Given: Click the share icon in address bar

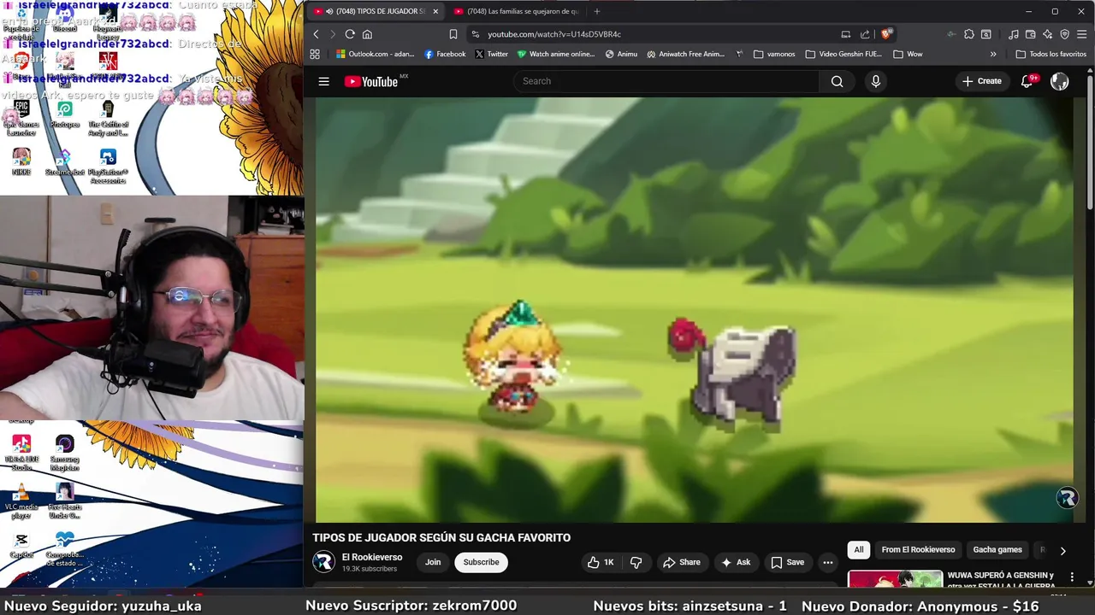Looking at the screenshot, I should [865, 34].
